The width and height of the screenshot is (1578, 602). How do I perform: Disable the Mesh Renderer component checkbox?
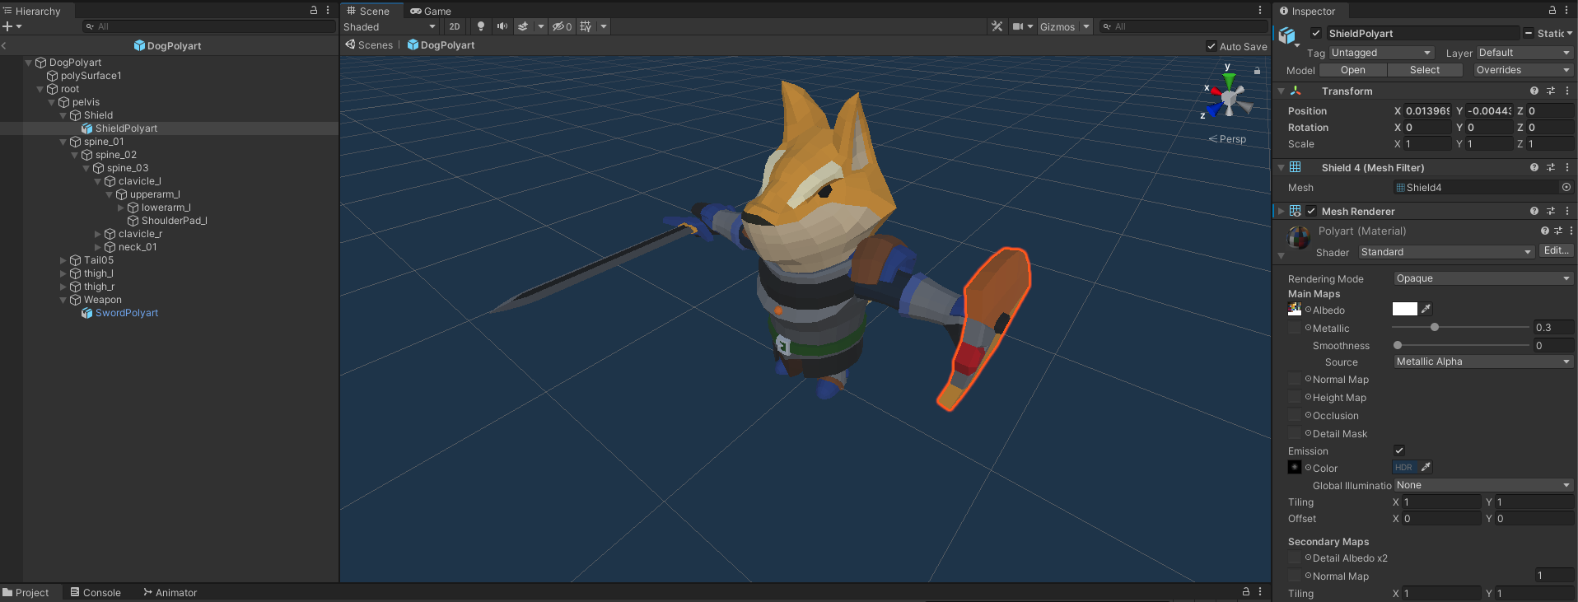[x=1311, y=212]
